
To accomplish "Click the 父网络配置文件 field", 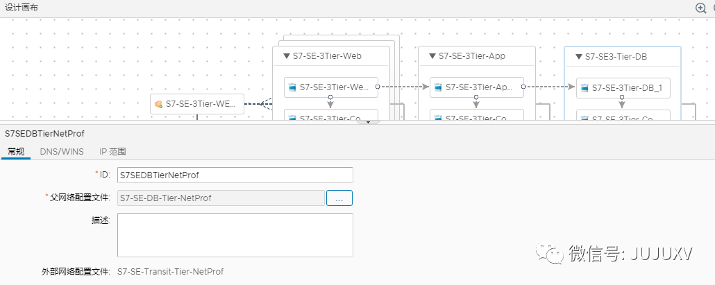I will click(221, 198).
